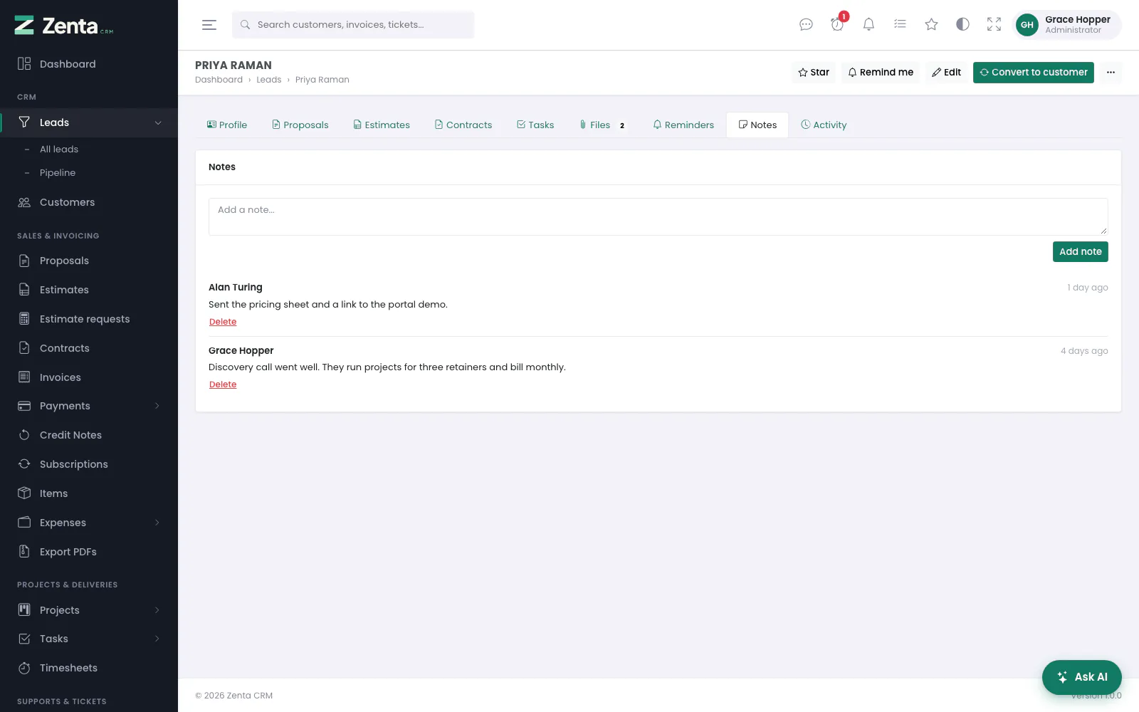The width and height of the screenshot is (1139, 712).
Task: Focus the Add a note text area
Action: click(x=658, y=216)
